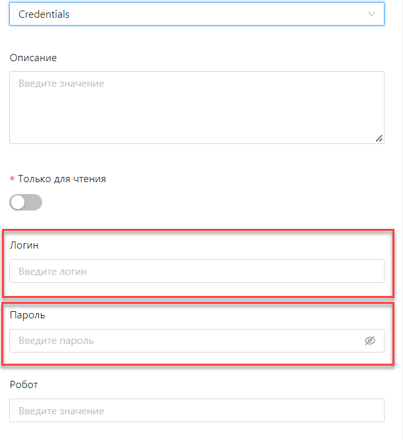Click the 'Введите пароль' placeholder text

(x=56, y=341)
